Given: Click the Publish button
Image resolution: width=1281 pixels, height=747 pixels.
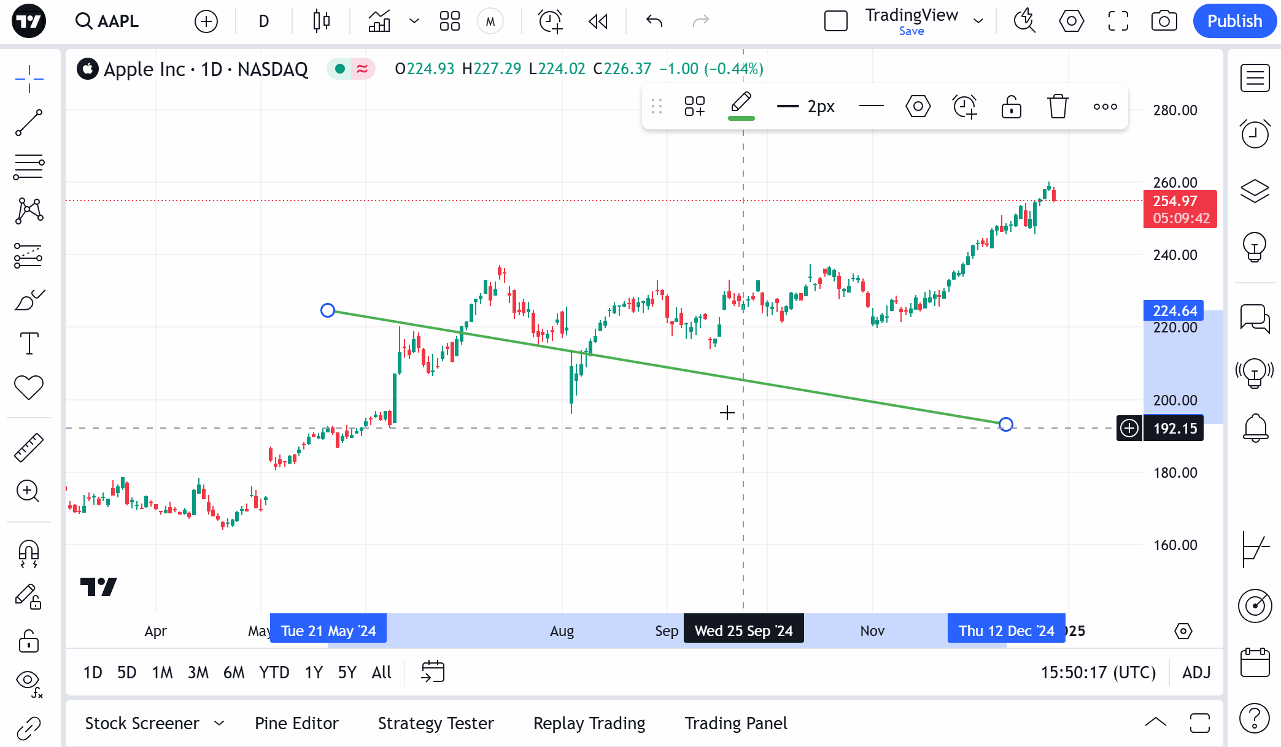Looking at the screenshot, I should click(1234, 21).
